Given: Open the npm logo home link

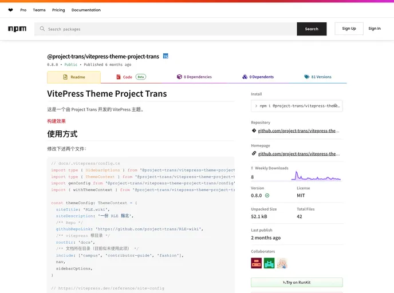Looking at the screenshot, I should (17, 29).
